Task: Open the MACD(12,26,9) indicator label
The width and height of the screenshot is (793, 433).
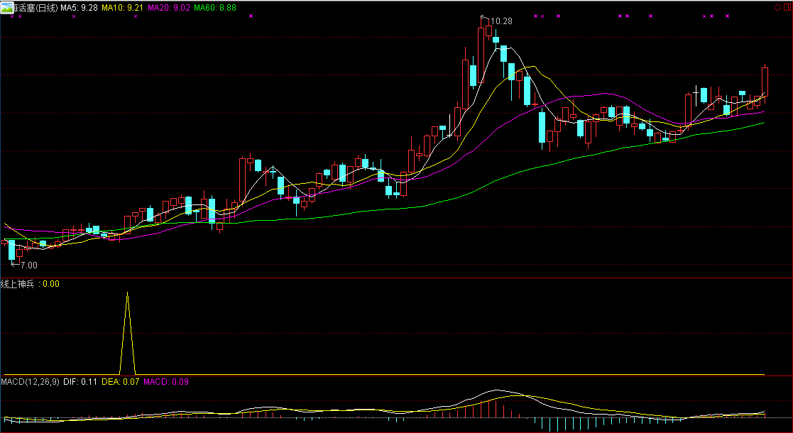Action: point(30,381)
